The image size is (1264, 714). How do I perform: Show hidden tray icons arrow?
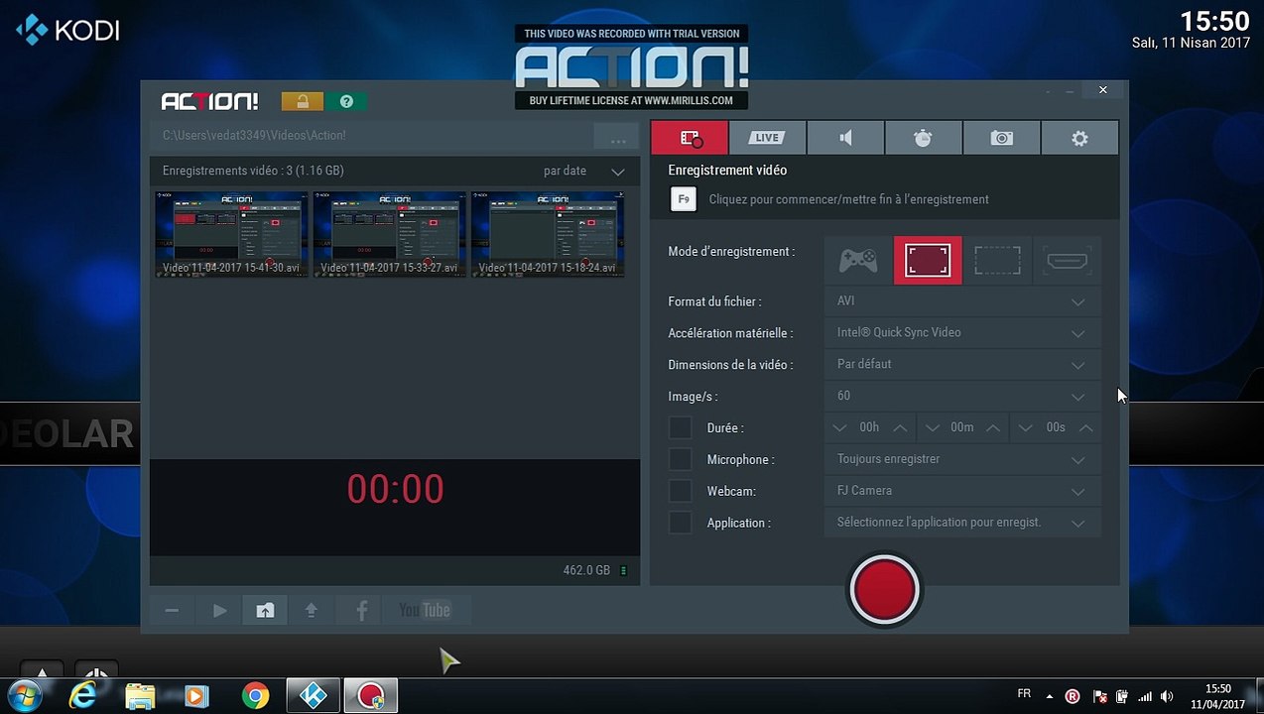tap(1050, 696)
